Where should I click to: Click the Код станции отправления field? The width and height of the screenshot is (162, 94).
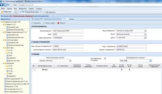pyautogui.click(x=68, y=46)
